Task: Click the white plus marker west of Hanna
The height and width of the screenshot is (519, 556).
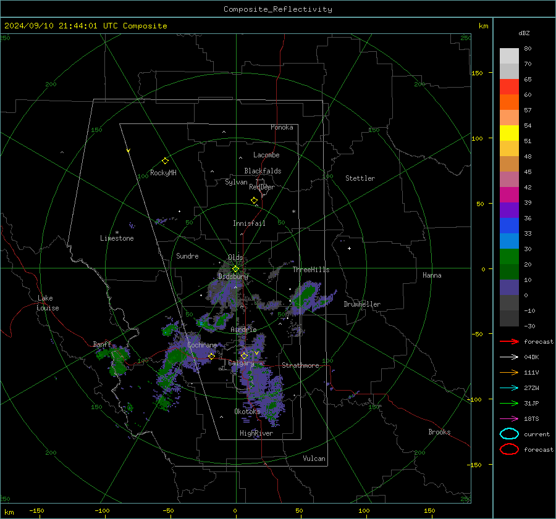Action: pyautogui.click(x=349, y=248)
